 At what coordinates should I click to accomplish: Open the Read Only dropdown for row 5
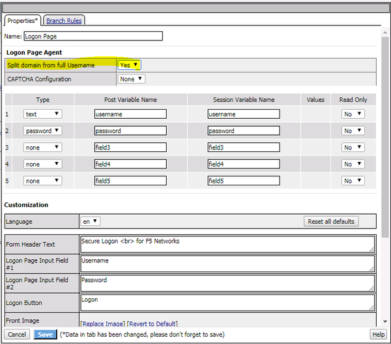pos(353,181)
